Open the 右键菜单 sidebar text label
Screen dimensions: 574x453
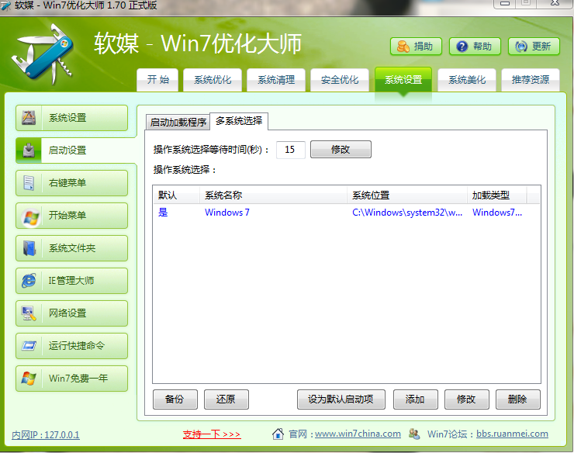point(67,183)
